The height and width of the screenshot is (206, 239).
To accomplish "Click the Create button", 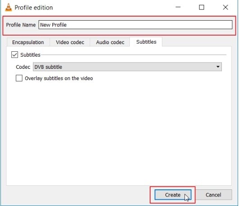I will [173, 195].
